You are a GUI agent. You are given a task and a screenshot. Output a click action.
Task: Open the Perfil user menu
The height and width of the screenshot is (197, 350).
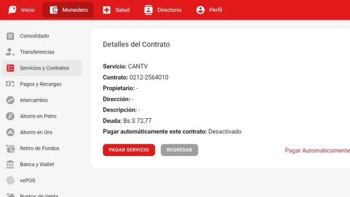(209, 10)
